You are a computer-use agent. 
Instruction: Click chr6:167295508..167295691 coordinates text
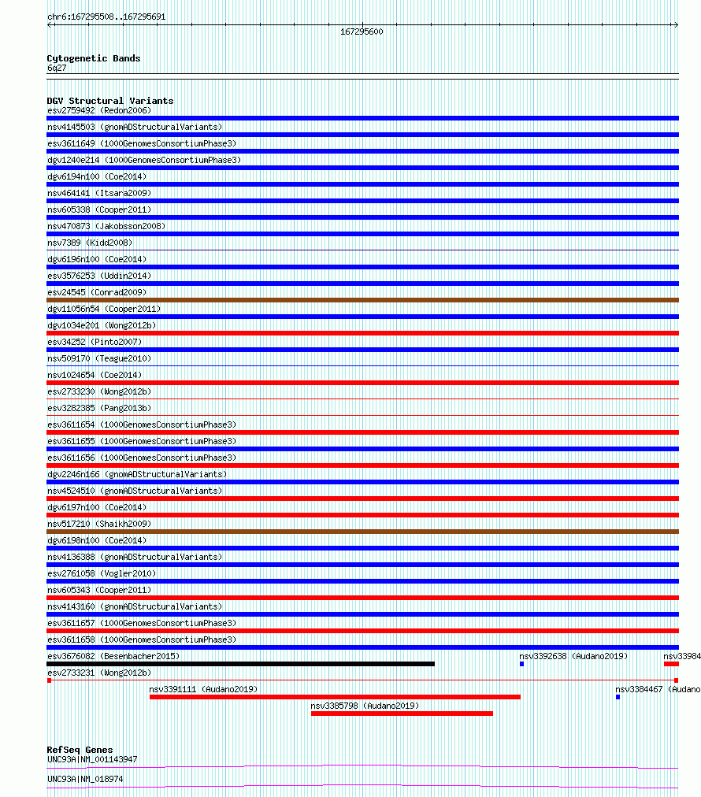(x=106, y=17)
